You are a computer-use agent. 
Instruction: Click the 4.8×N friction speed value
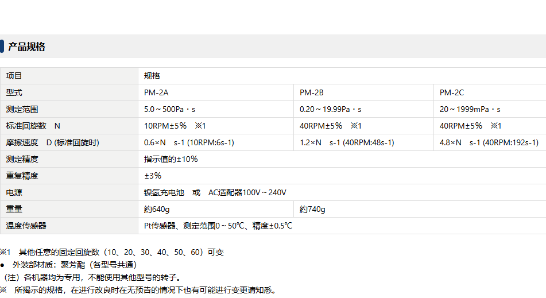[489, 142]
